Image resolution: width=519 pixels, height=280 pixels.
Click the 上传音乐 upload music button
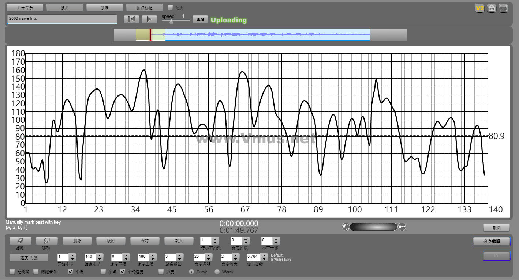coord(25,7)
